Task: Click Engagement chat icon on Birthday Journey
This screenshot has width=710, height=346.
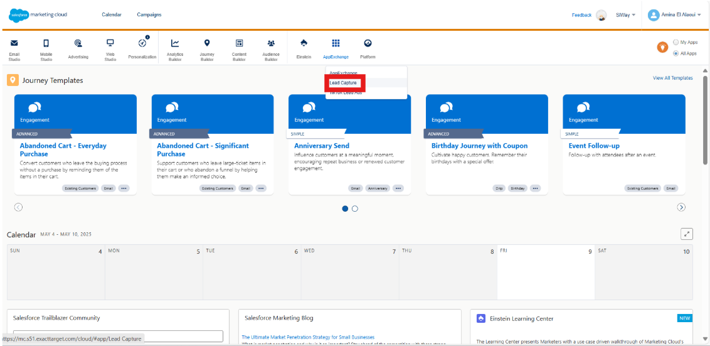Action: click(x=446, y=107)
